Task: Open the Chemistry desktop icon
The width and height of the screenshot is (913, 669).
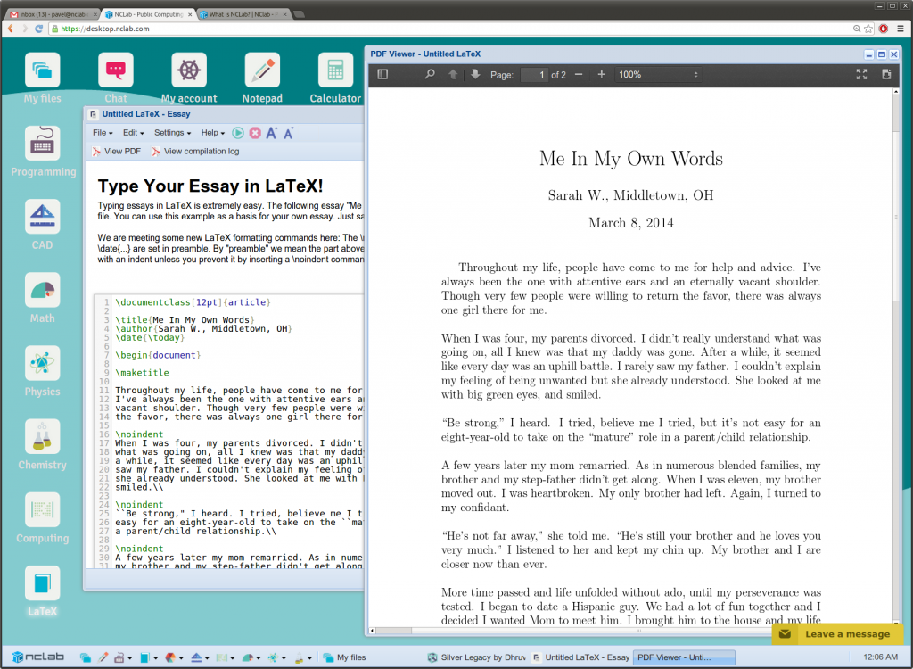Action: point(43,437)
